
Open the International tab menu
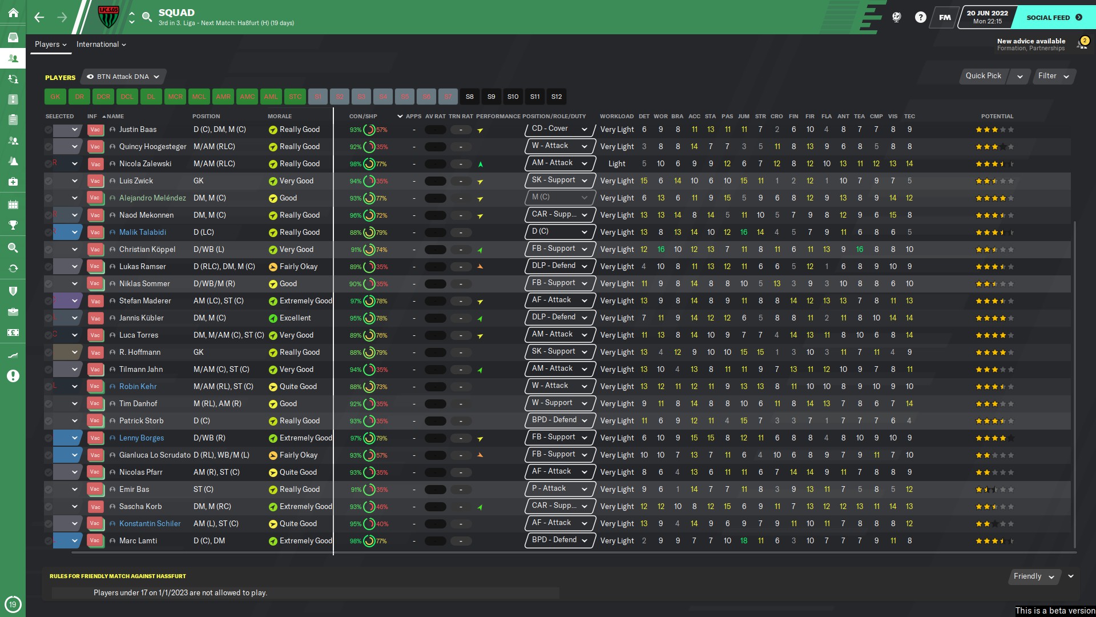pos(101,45)
